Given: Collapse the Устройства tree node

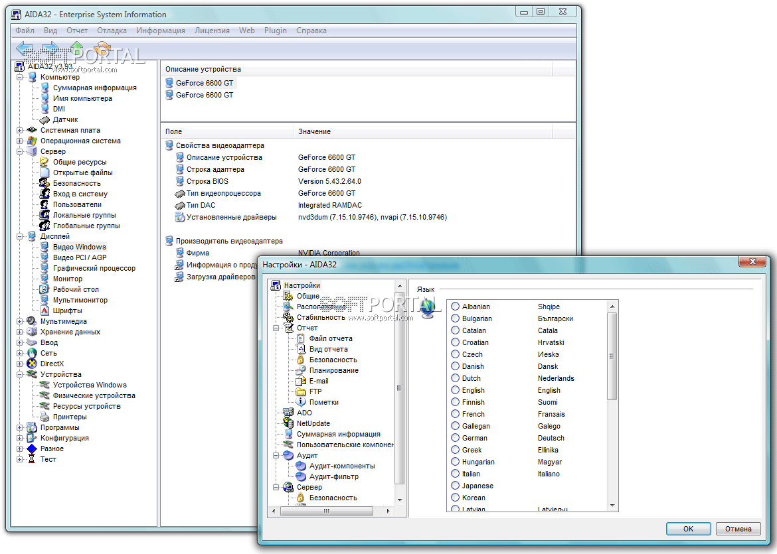Looking at the screenshot, I should (20, 374).
